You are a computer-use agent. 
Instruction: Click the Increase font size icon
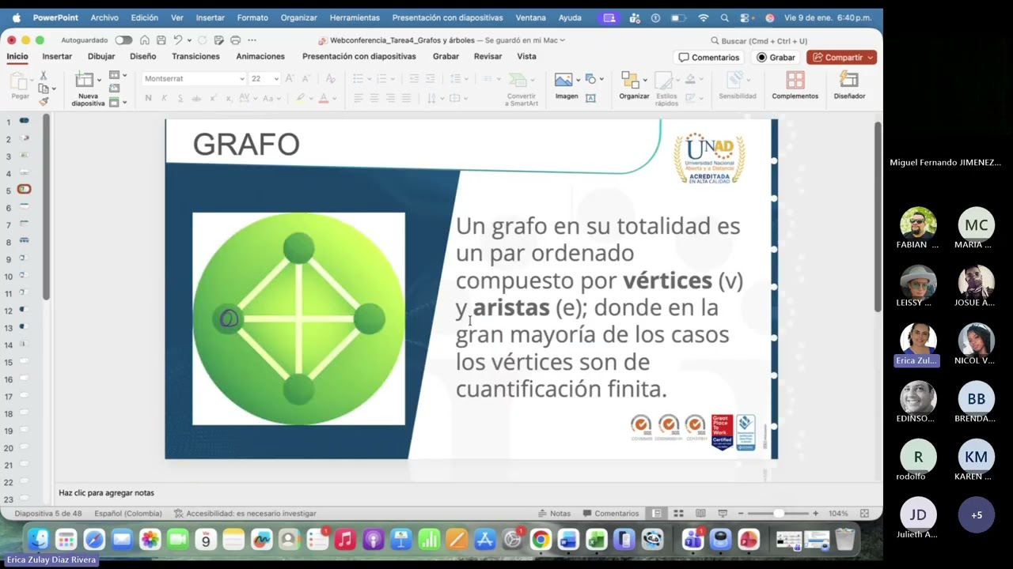coord(290,78)
